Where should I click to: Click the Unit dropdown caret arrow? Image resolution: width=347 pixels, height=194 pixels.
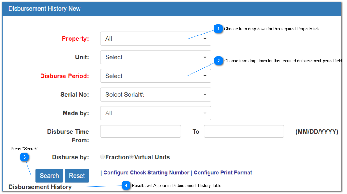pyautogui.click(x=205, y=58)
